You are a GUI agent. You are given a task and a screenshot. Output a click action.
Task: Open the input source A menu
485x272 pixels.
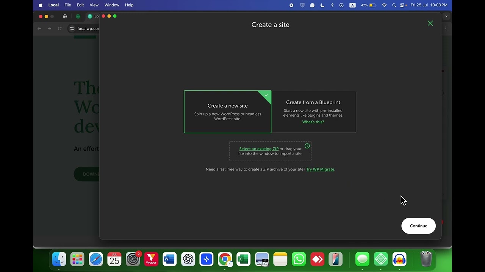352,5
